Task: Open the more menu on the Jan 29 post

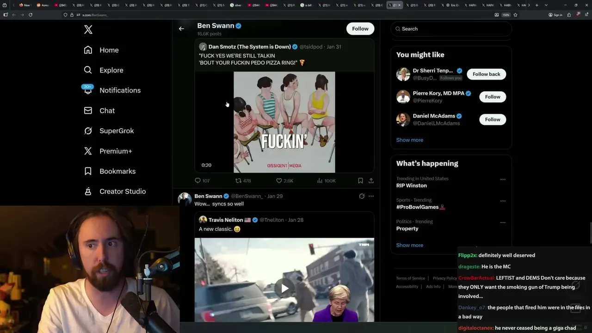Action: (x=371, y=196)
